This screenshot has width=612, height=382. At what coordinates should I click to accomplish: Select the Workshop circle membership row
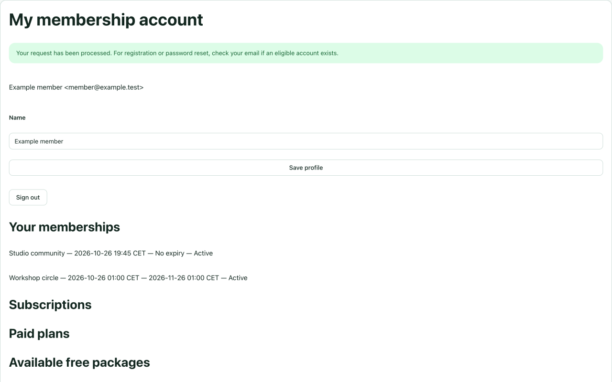click(x=128, y=277)
